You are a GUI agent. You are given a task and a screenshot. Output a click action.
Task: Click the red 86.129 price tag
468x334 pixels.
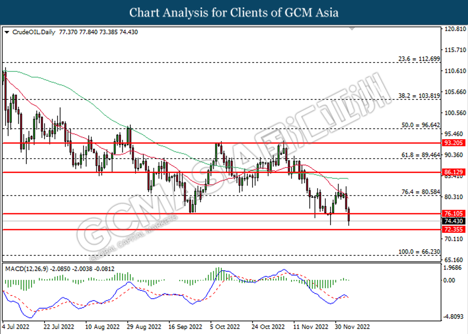[454, 172]
